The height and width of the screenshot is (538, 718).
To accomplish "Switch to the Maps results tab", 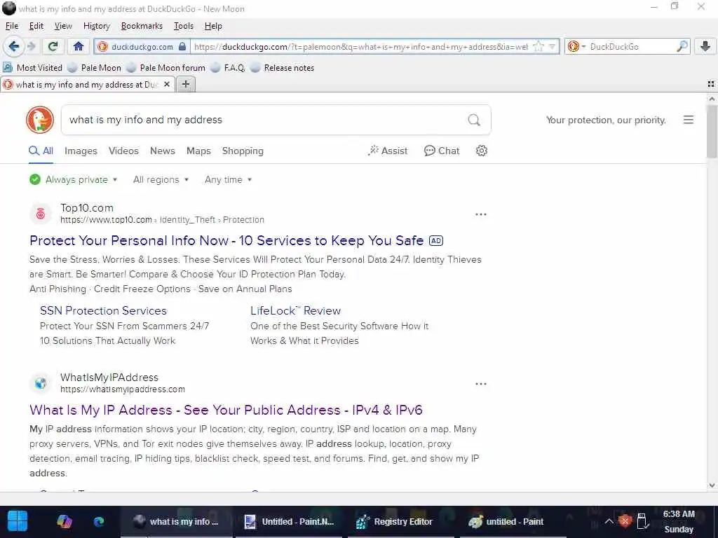I will 198,151.
